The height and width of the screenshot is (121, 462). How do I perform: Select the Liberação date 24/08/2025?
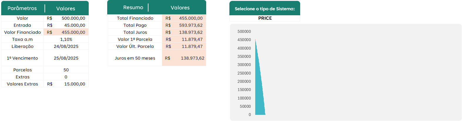pyautogui.click(x=66, y=46)
